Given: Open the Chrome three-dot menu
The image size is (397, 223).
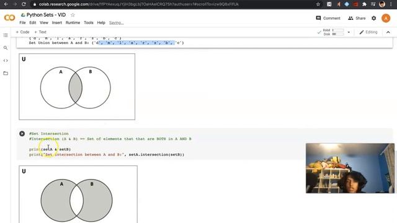Looking at the screenshot, I should tap(391, 4).
